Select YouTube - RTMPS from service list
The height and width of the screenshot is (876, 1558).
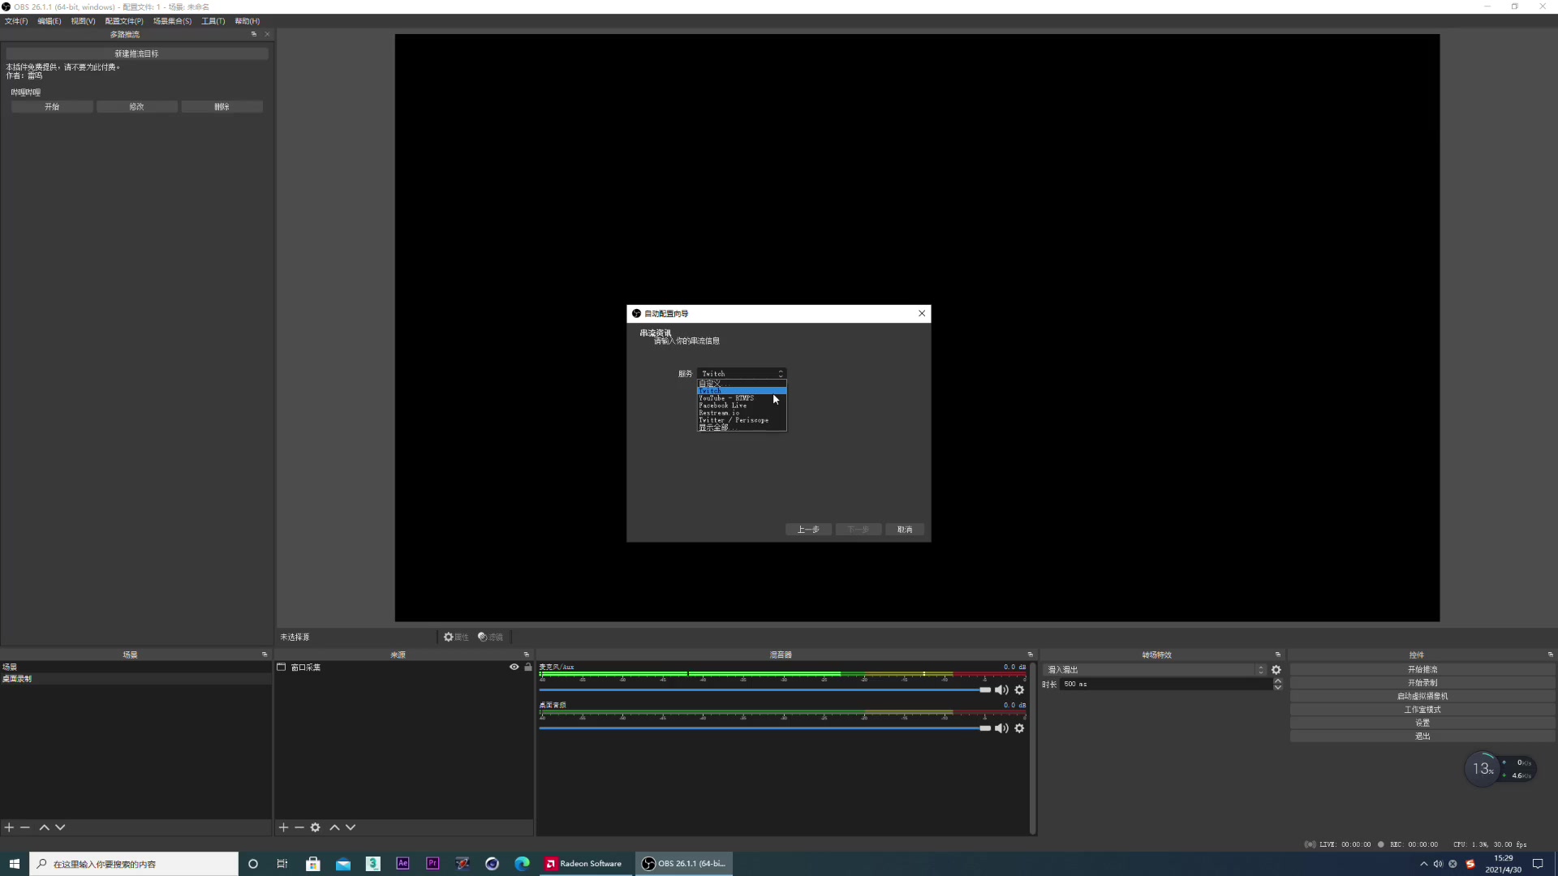coord(726,398)
